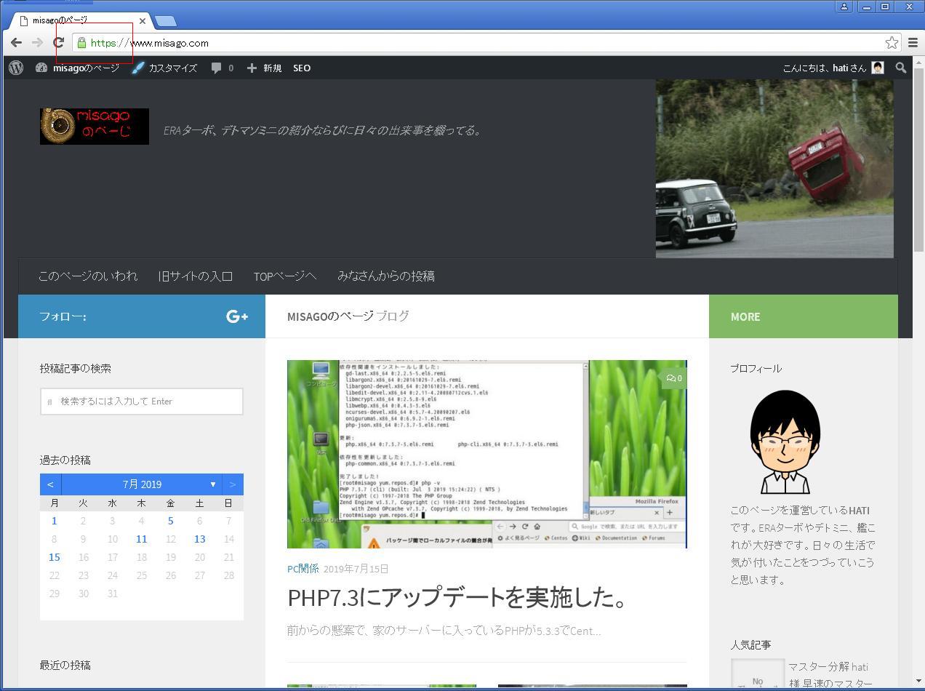
Task: Click the 過去の投稿 heading
Action: coord(65,460)
